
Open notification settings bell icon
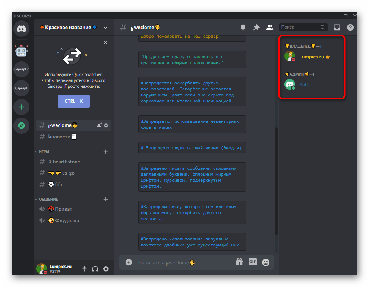(x=243, y=27)
